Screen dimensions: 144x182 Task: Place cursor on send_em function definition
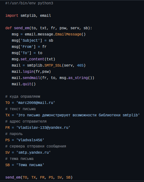click(x=22, y=28)
